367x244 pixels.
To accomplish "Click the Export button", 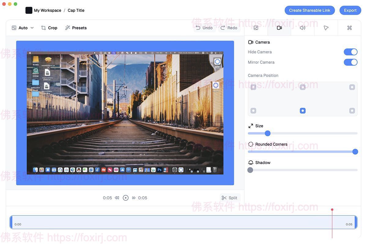I will [x=350, y=10].
